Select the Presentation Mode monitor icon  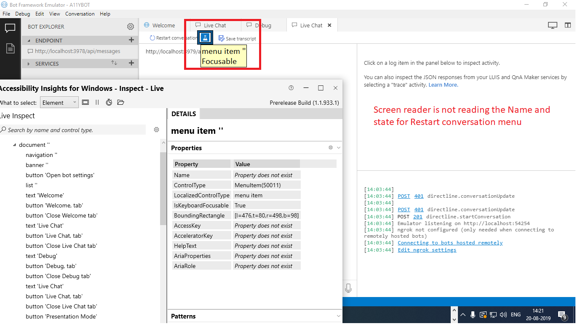tap(552, 25)
